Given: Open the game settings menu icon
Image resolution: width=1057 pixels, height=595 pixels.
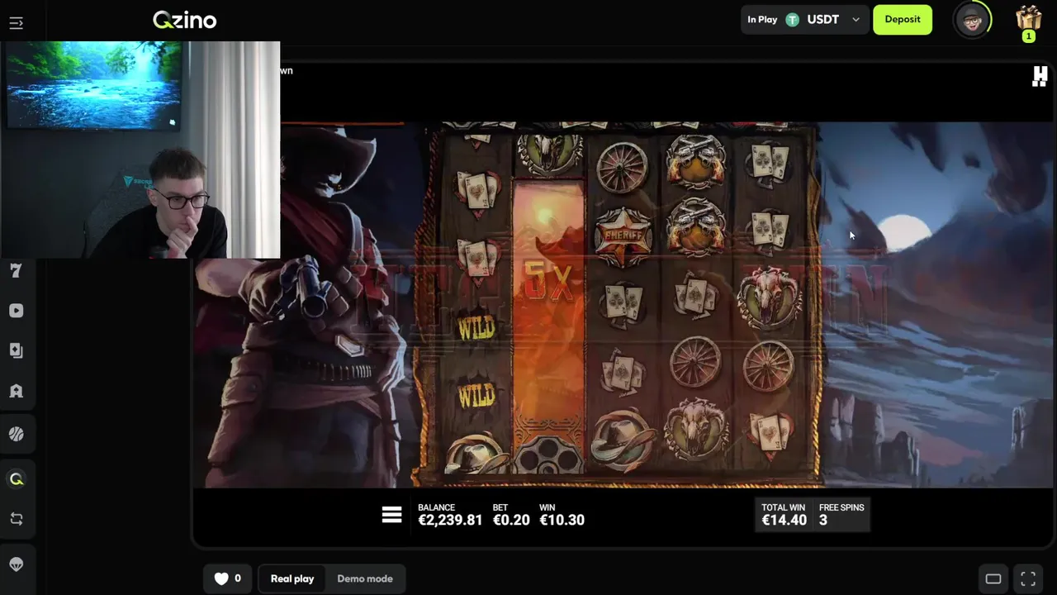Looking at the screenshot, I should click(391, 515).
